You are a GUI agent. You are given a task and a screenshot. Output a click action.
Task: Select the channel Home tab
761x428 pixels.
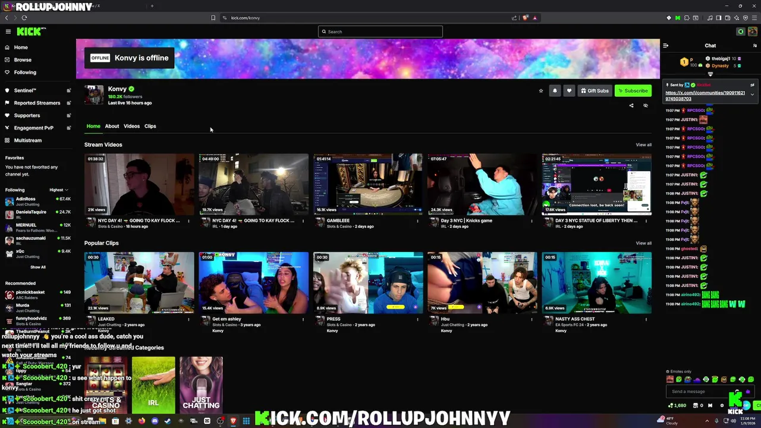[x=93, y=126]
